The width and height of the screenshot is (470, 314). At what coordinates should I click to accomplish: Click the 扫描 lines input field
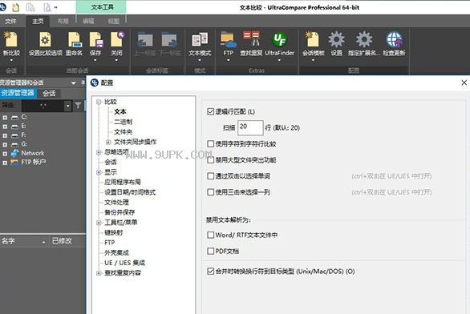(250, 127)
